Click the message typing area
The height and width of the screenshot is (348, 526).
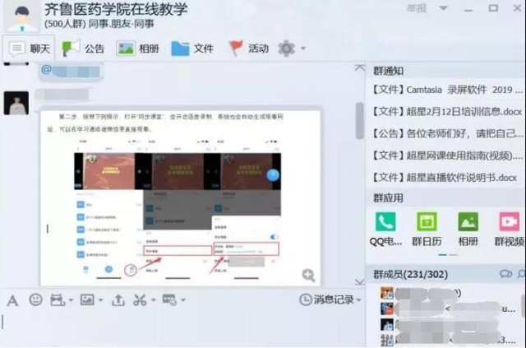(182, 327)
